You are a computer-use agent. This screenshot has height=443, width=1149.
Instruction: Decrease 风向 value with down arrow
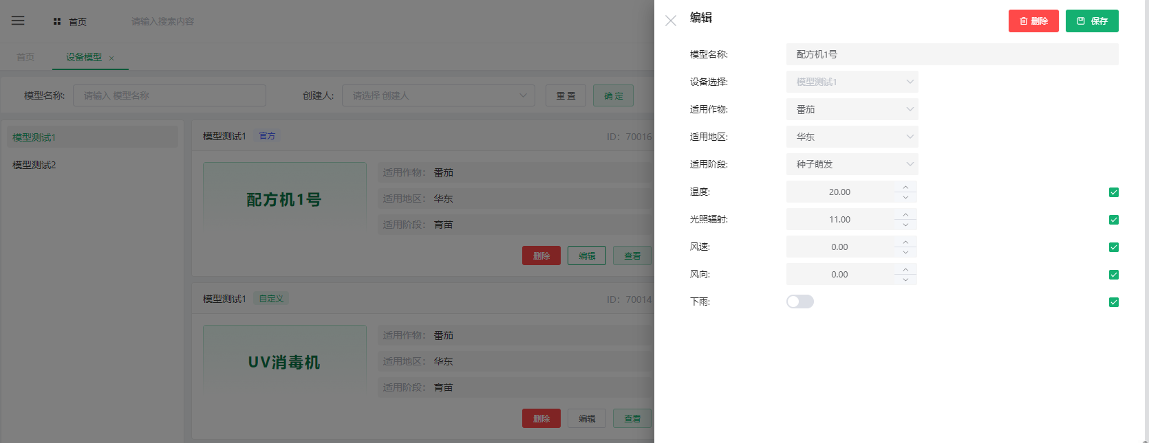[x=905, y=280]
